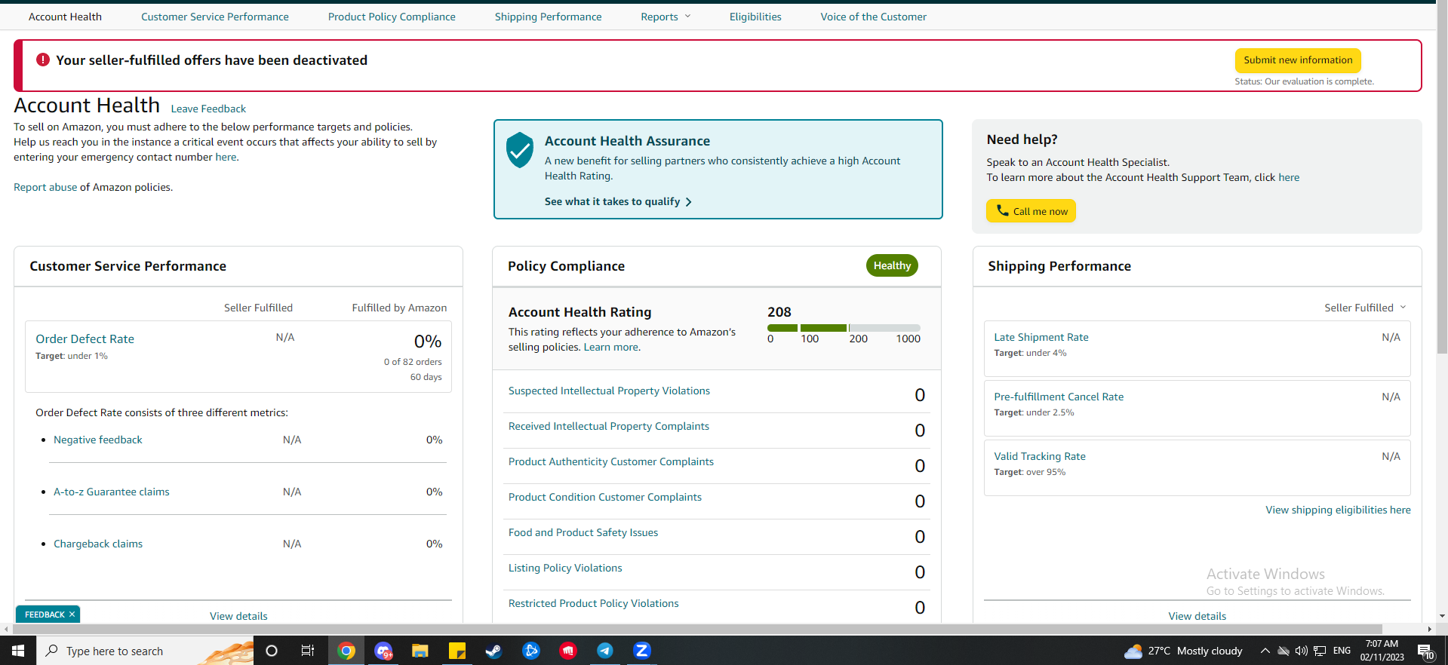The height and width of the screenshot is (665, 1448).
Task: Open Chargeback claims link
Action: (x=98, y=544)
